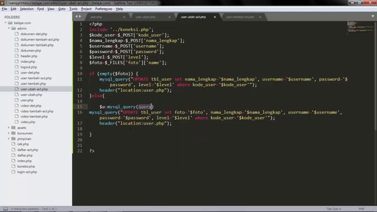Click line number 15 in gutter

(x=80, y=107)
